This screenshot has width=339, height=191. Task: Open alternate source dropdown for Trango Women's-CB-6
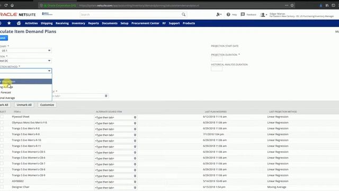click(x=135, y=158)
